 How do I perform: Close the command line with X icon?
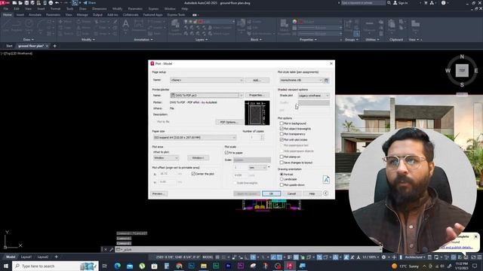[106, 249]
